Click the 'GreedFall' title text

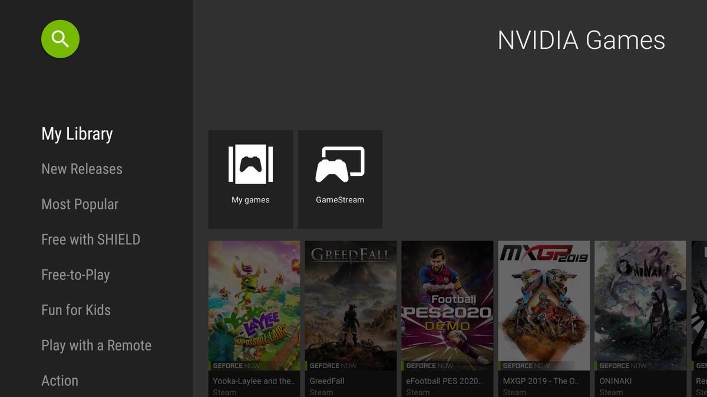click(327, 381)
